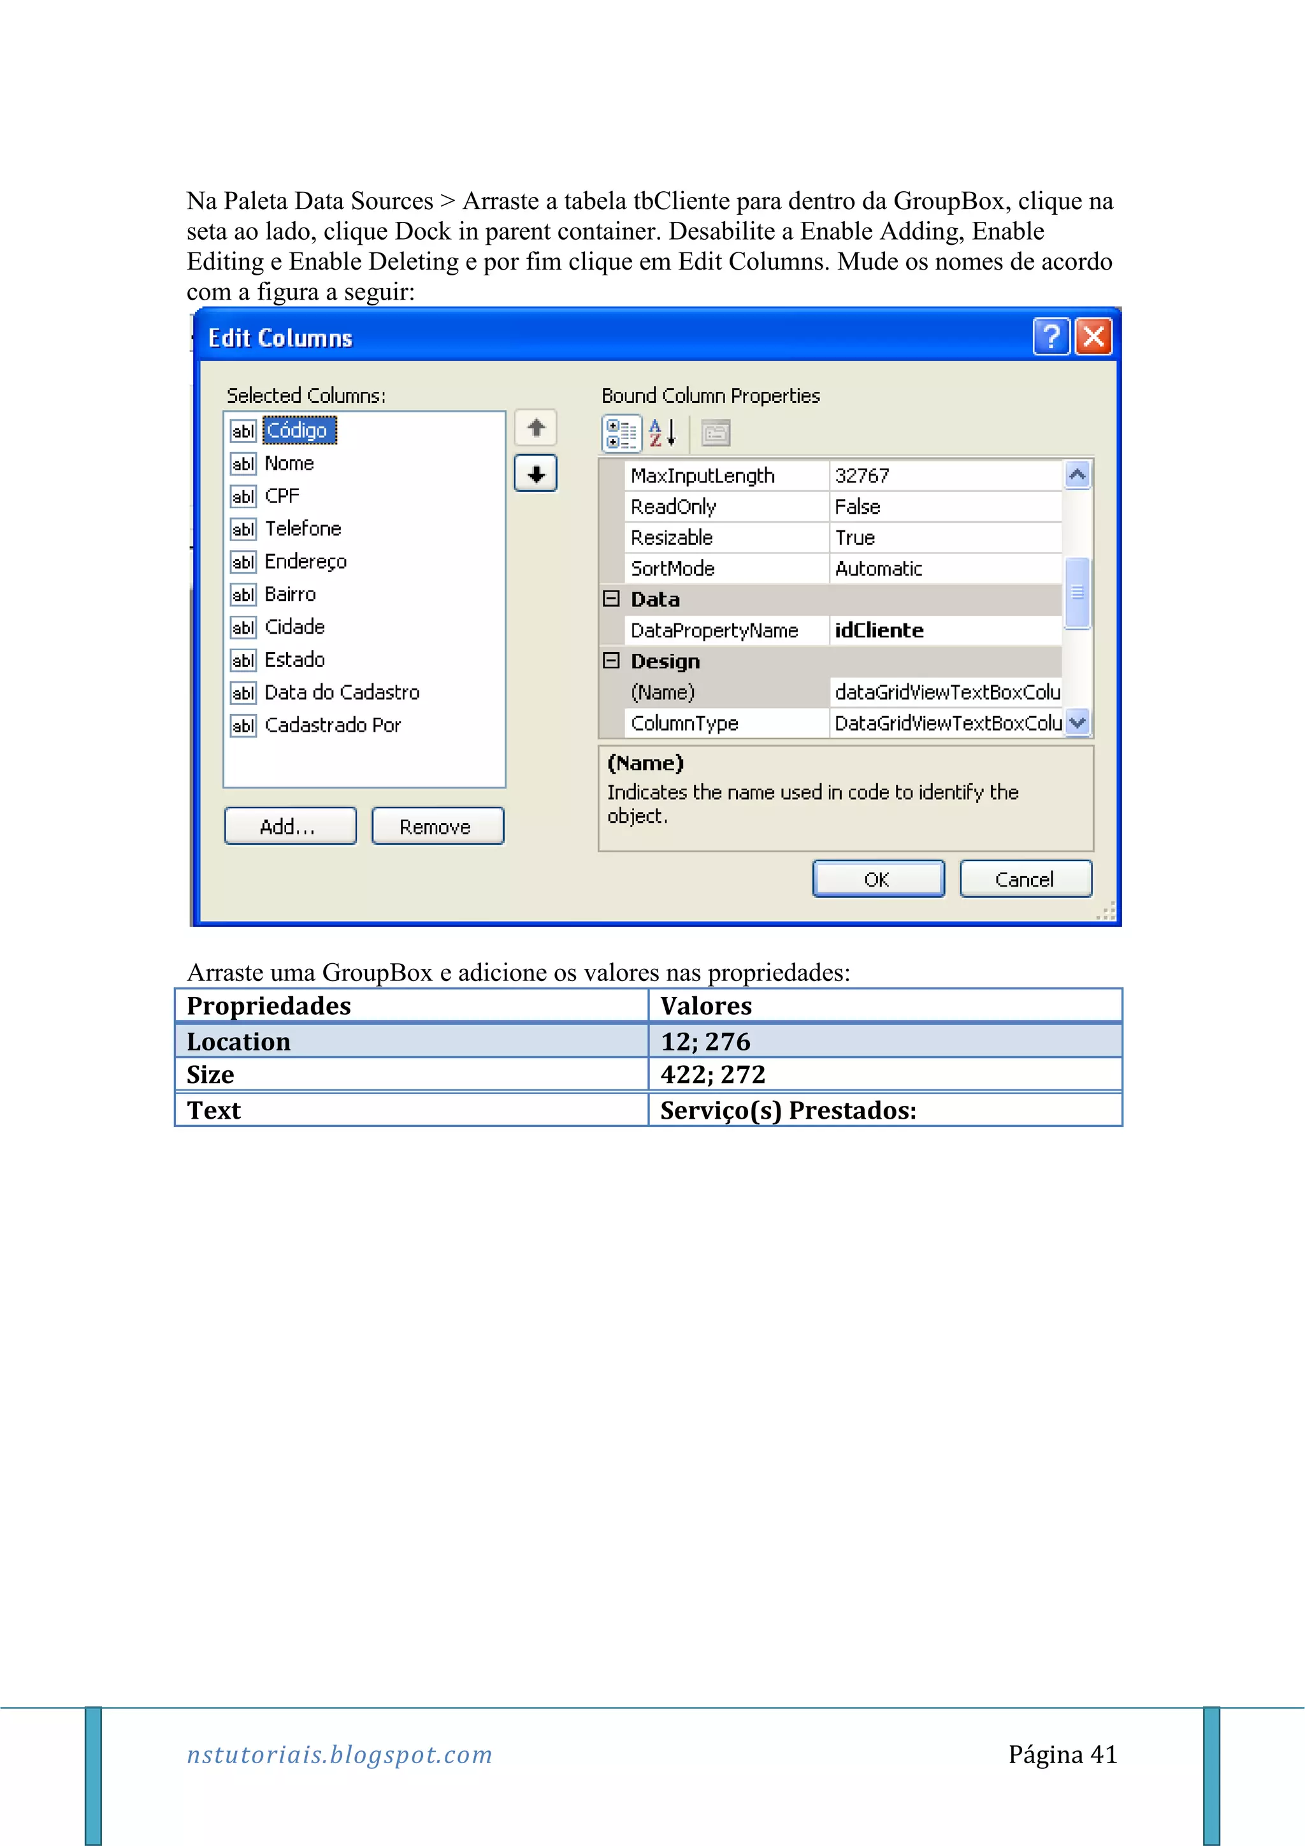Click the Serviço(s) Prestados: table cell
The width and height of the screenshot is (1305, 1846).
point(884,1110)
